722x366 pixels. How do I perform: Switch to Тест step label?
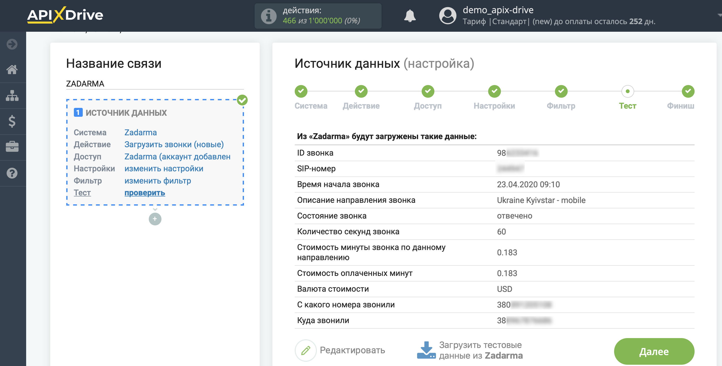(628, 106)
